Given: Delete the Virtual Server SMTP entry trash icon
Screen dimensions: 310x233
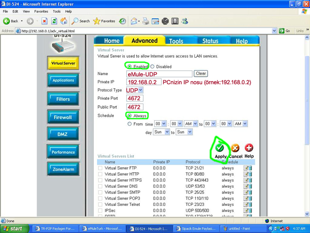Looking at the screenshot, I should click(x=250, y=192).
